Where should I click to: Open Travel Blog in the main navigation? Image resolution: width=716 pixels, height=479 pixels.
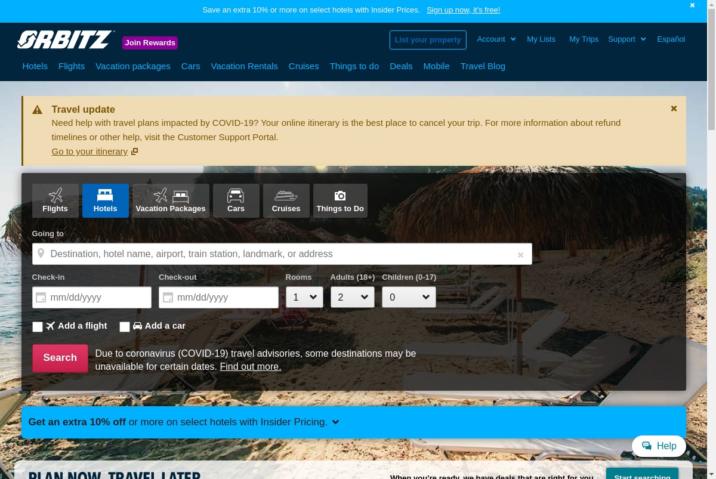(483, 66)
